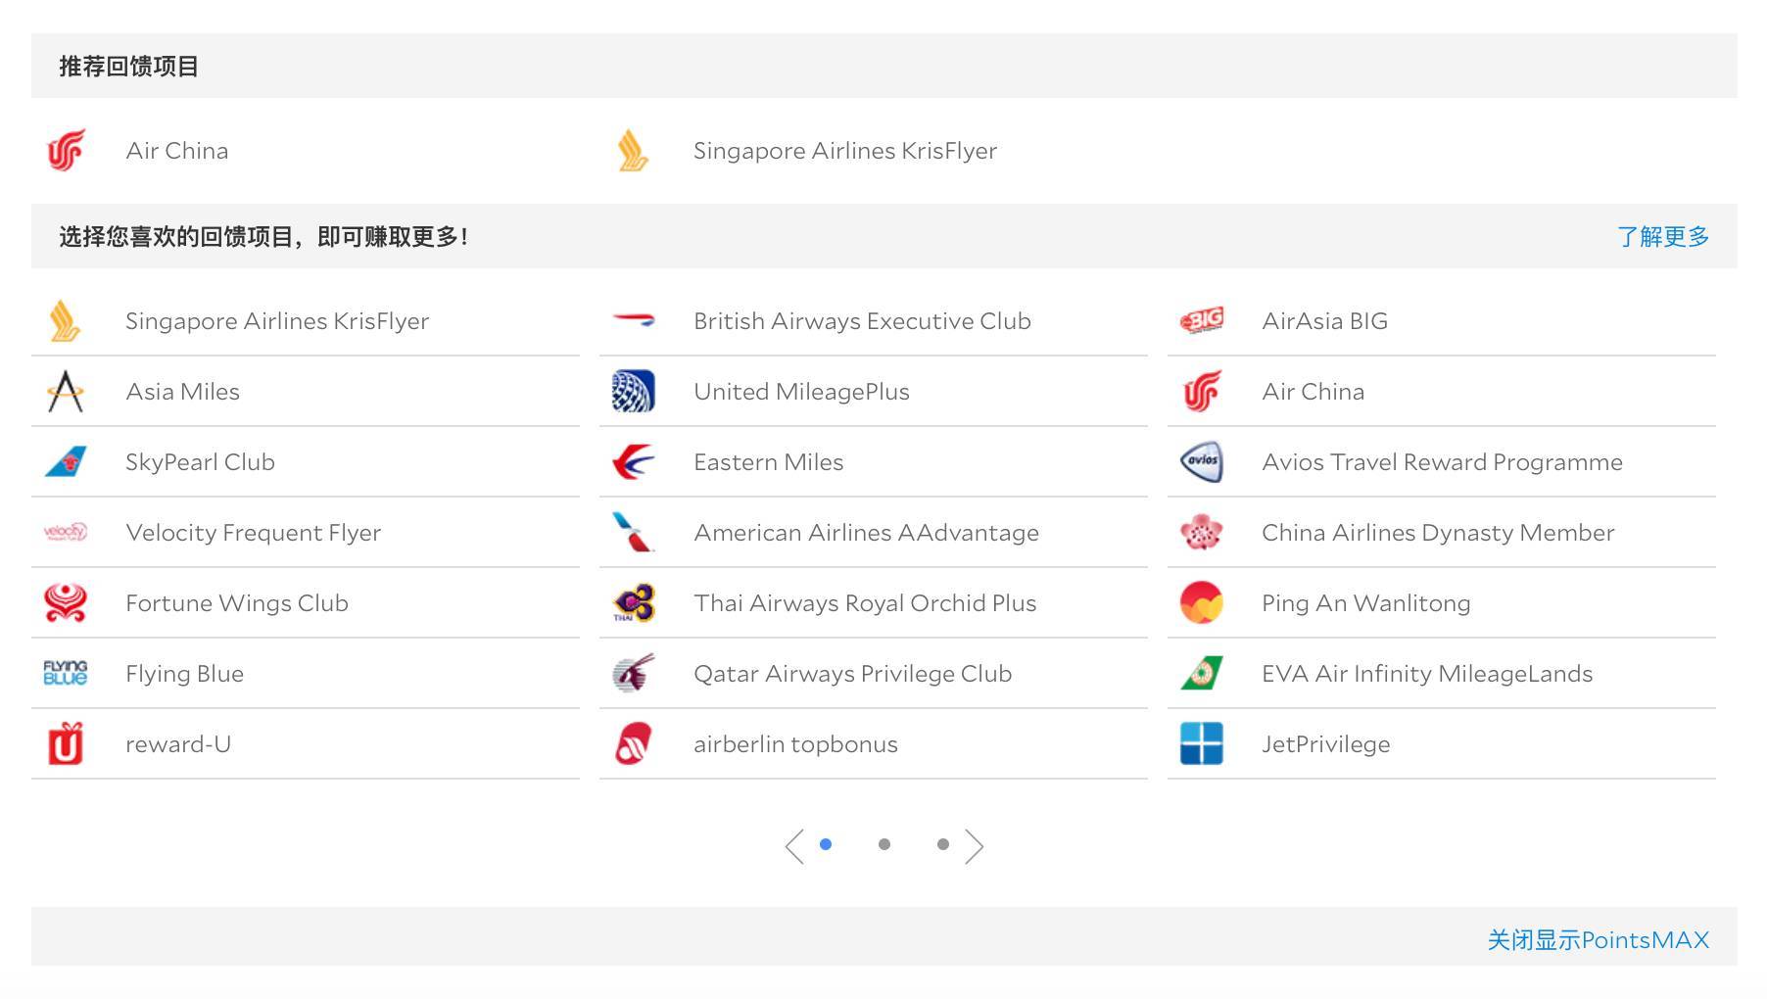1767x999 pixels.
Task: Choose the reward-U gift icon
Action: pos(66,743)
